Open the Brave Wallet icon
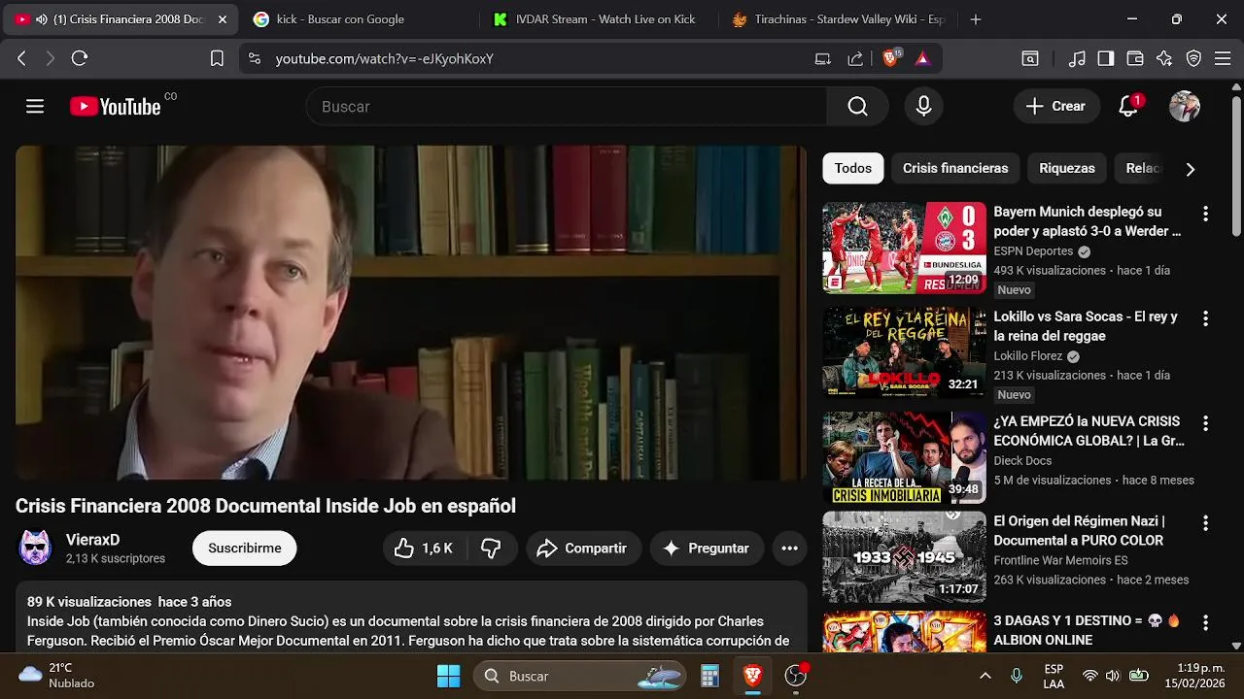The image size is (1244, 699). tap(1135, 58)
